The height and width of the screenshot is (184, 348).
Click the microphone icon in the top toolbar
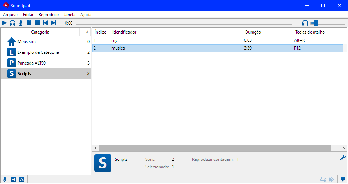[21, 23]
